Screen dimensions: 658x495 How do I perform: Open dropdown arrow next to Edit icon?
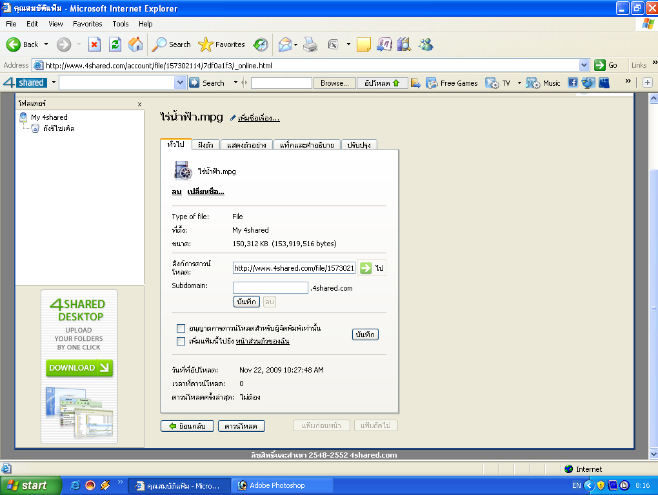(348, 44)
